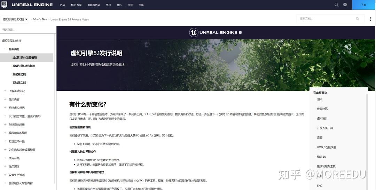
Task: Jump to 渲染 in page contents
Action: coord(320,99)
